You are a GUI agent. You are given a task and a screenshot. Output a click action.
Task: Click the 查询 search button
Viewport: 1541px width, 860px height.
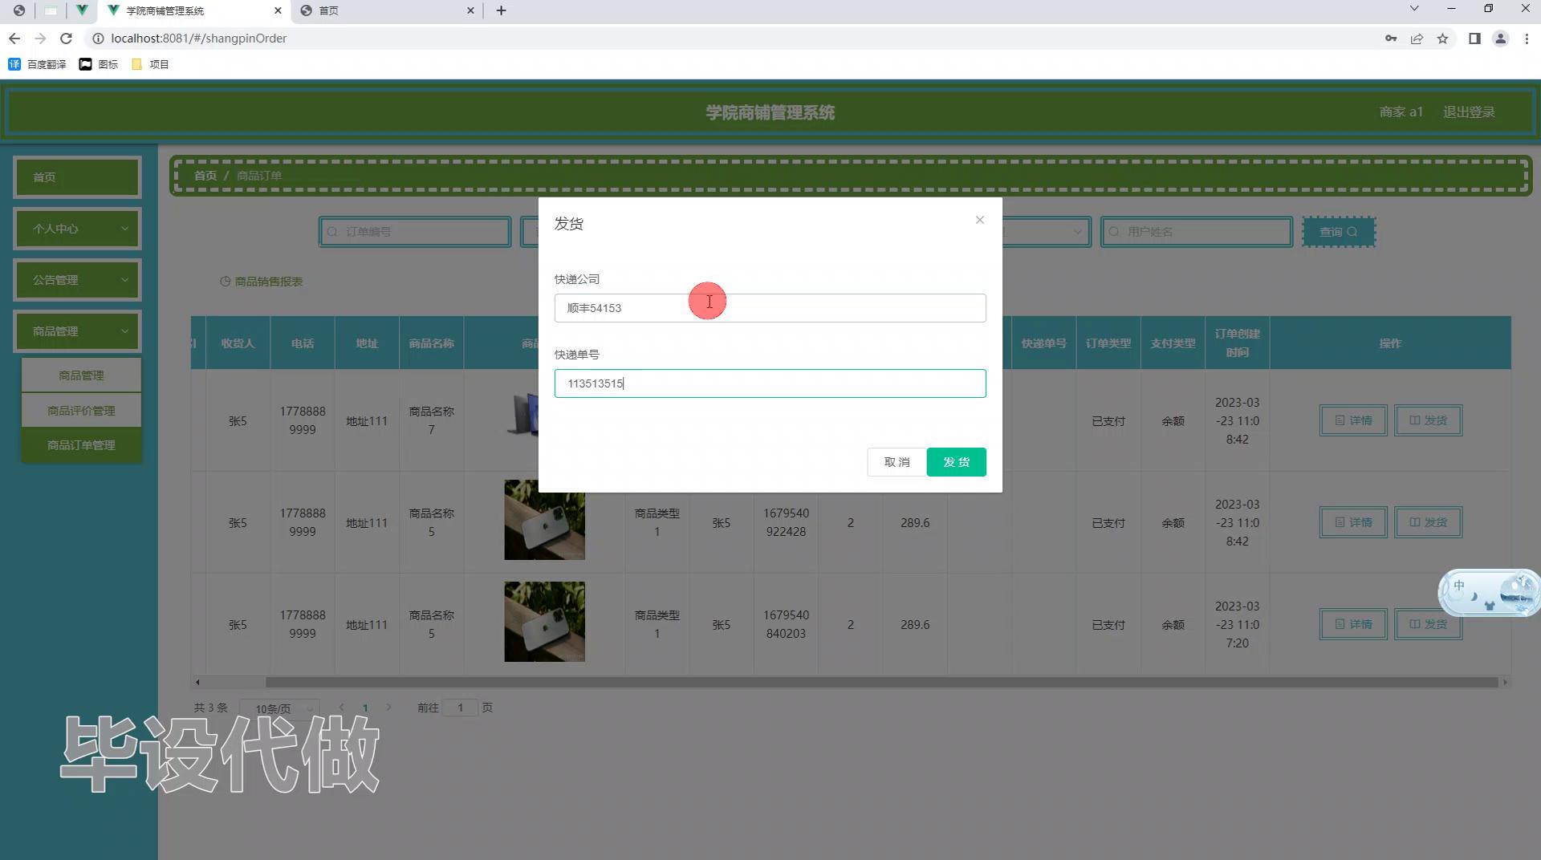point(1339,232)
